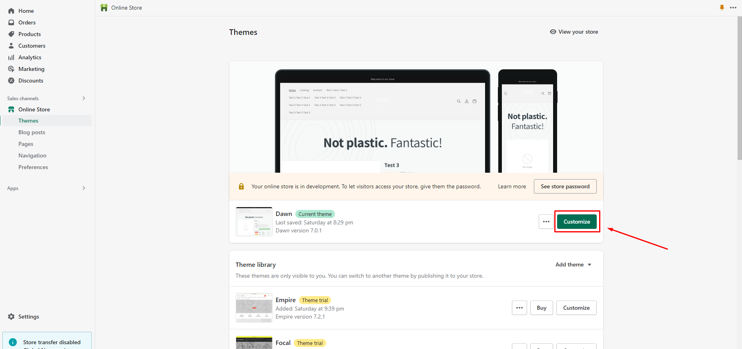Click the Current theme badge

(315, 214)
